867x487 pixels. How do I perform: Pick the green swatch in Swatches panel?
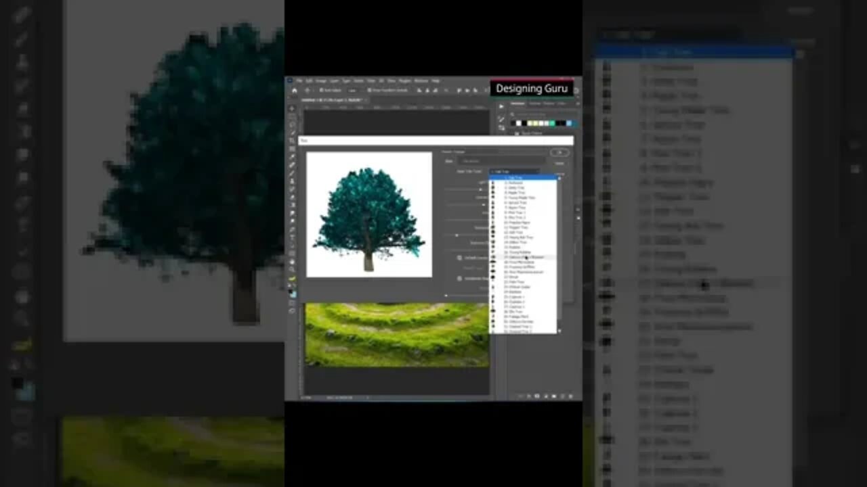(x=552, y=123)
